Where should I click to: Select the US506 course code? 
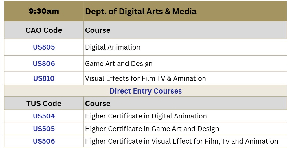[x=44, y=141]
